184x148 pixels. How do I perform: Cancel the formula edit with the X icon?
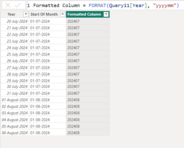[x=8, y=5]
